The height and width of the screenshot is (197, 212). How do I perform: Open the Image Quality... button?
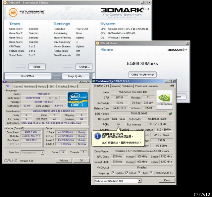76,76
